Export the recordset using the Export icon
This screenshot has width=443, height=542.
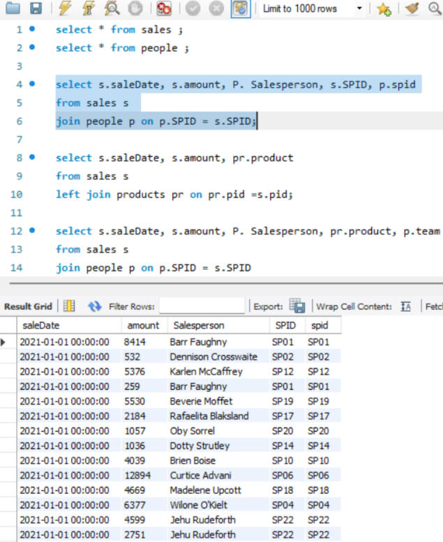click(297, 306)
